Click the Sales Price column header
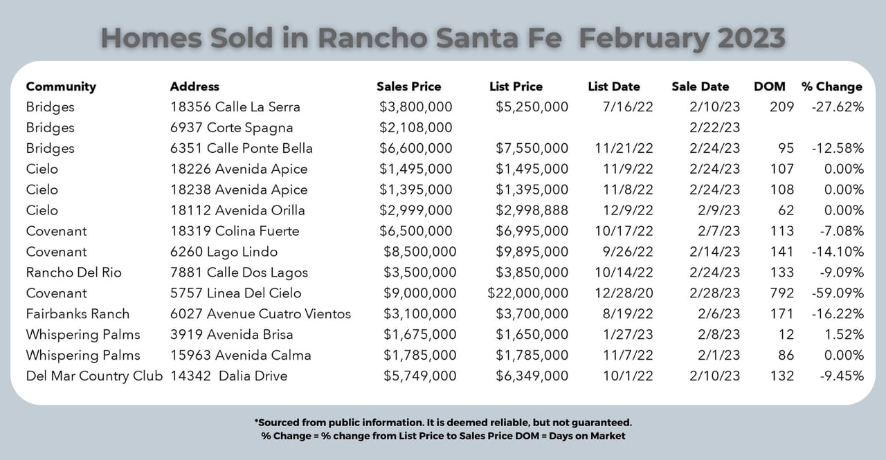 click(408, 86)
